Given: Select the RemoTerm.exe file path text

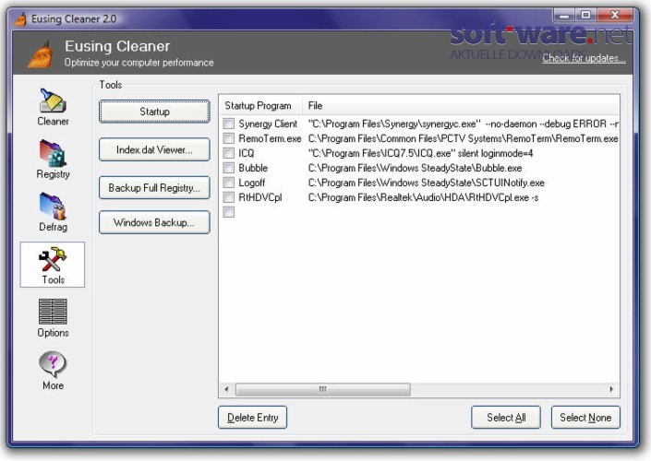Looking at the screenshot, I should tap(464, 138).
